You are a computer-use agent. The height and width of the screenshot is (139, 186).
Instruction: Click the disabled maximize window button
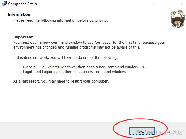[168, 4]
